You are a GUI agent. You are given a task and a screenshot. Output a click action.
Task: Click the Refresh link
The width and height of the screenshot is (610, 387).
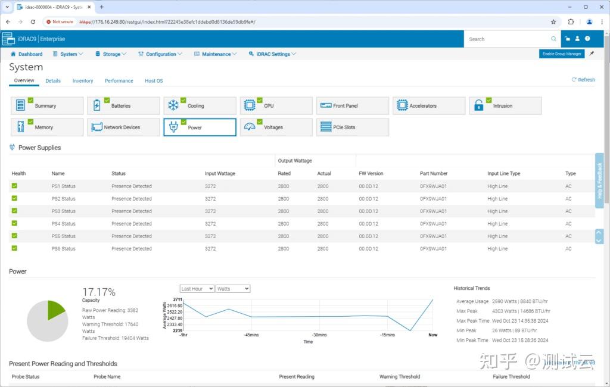(x=583, y=80)
